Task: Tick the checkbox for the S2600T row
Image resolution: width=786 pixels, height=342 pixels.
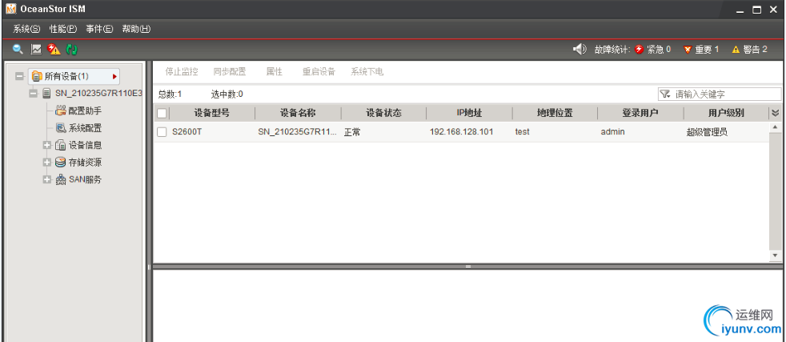Action: click(162, 132)
